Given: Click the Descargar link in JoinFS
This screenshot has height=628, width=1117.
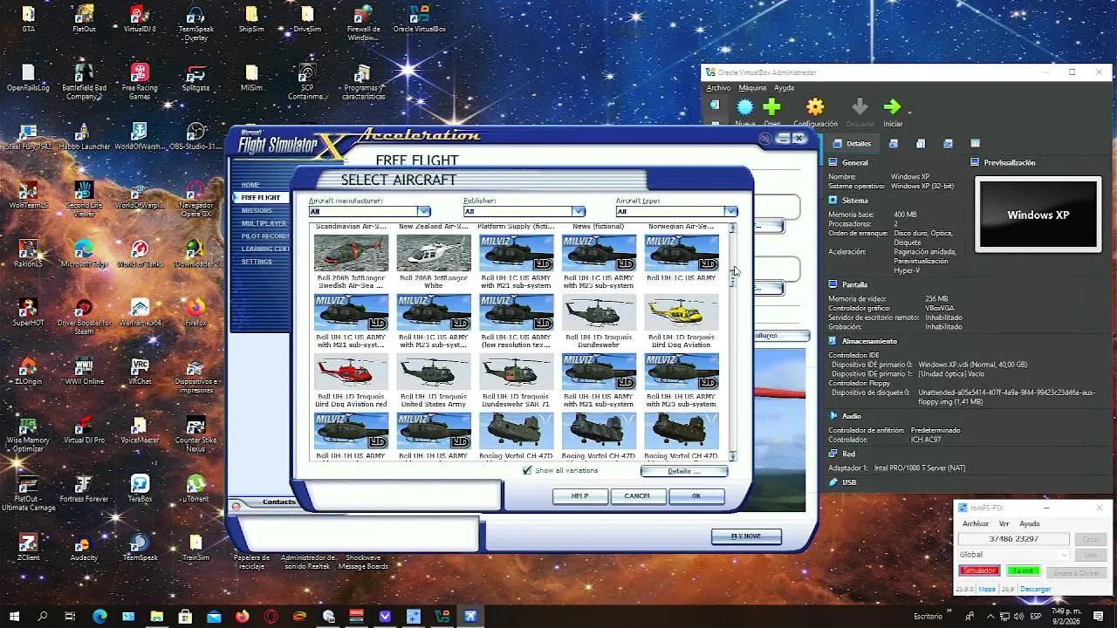Looking at the screenshot, I should (x=1036, y=589).
